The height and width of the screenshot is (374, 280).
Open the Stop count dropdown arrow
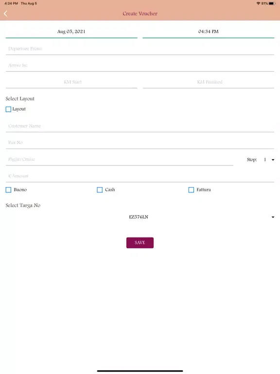click(x=273, y=160)
